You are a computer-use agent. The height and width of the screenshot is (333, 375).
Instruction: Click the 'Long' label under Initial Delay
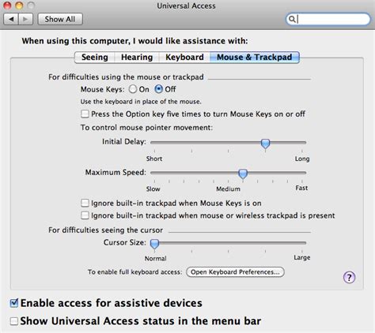click(302, 159)
